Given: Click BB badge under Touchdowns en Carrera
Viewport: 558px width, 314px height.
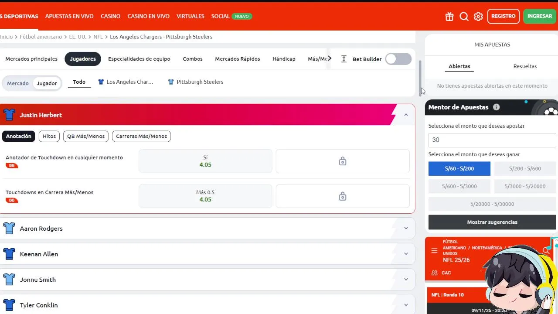Looking at the screenshot, I should pos(12,201).
